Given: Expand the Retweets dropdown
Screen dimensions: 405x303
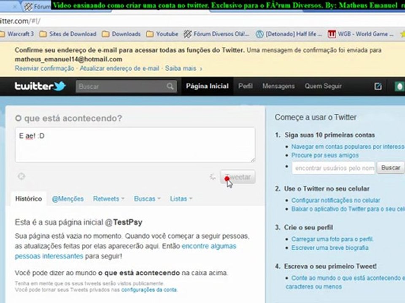Looking at the screenshot, I should tap(109, 199).
